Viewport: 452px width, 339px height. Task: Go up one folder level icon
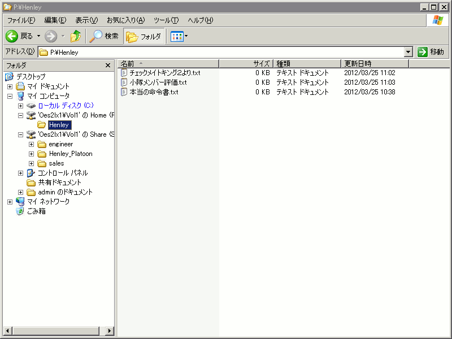[x=76, y=36]
